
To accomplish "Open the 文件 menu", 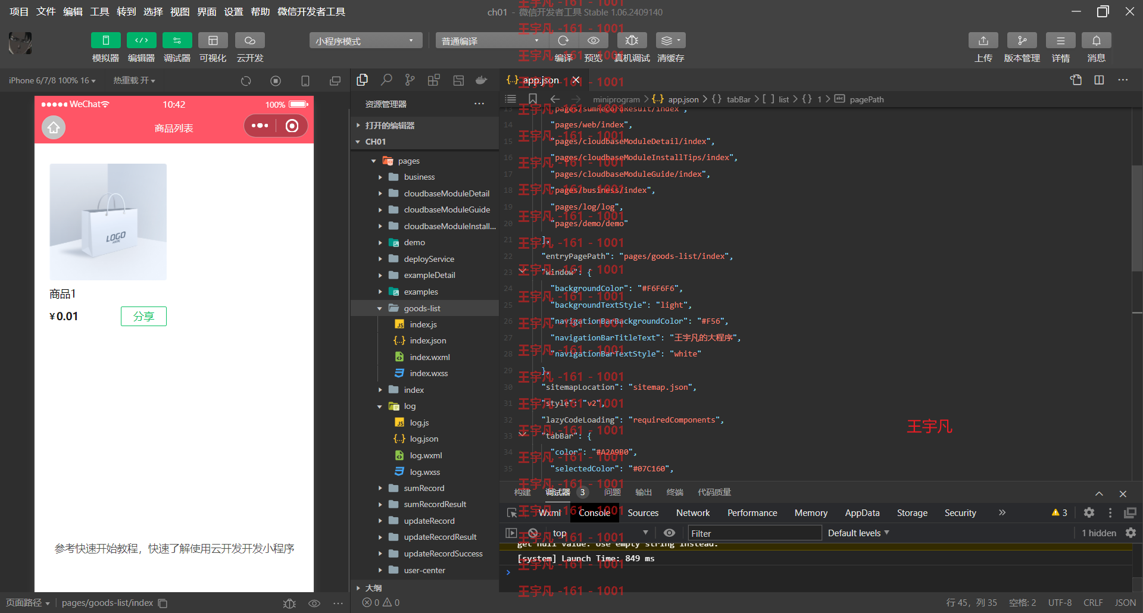I will [46, 11].
